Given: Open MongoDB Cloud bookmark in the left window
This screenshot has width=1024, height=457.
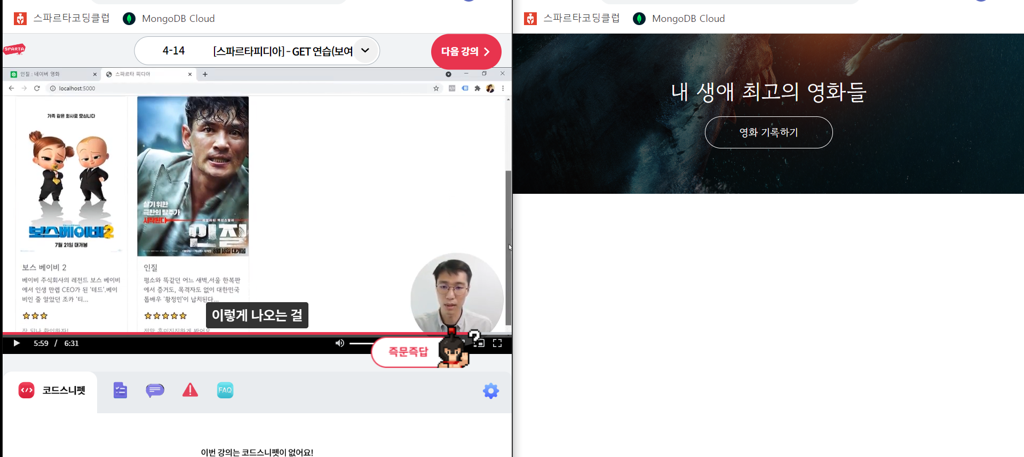Looking at the screenshot, I should (169, 19).
